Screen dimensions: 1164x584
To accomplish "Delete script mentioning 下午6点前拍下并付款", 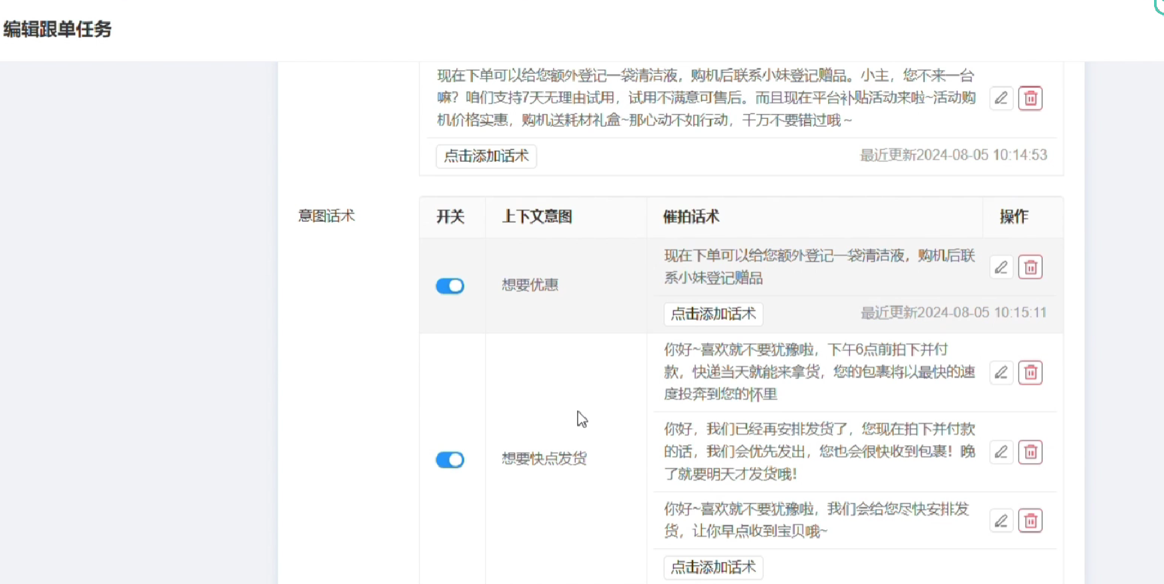I will click(1031, 372).
